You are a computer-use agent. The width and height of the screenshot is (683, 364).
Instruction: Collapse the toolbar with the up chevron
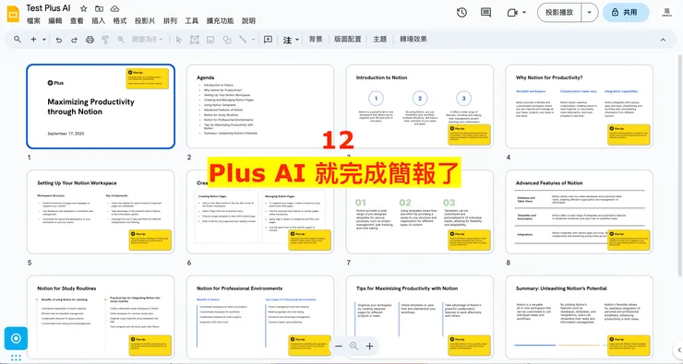[663, 40]
